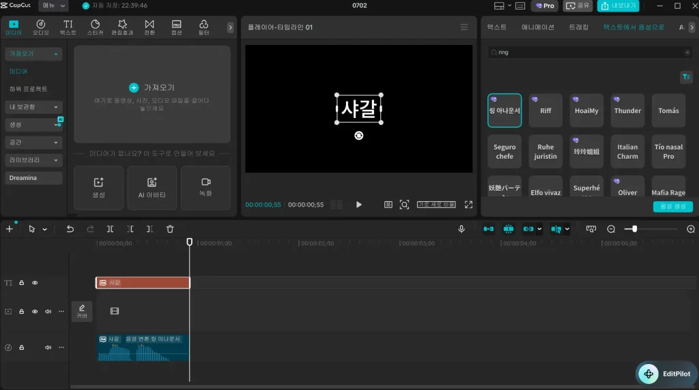The width and height of the screenshot is (699, 390).
Task: Click the microphone record voiceover icon
Action: tap(461, 229)
